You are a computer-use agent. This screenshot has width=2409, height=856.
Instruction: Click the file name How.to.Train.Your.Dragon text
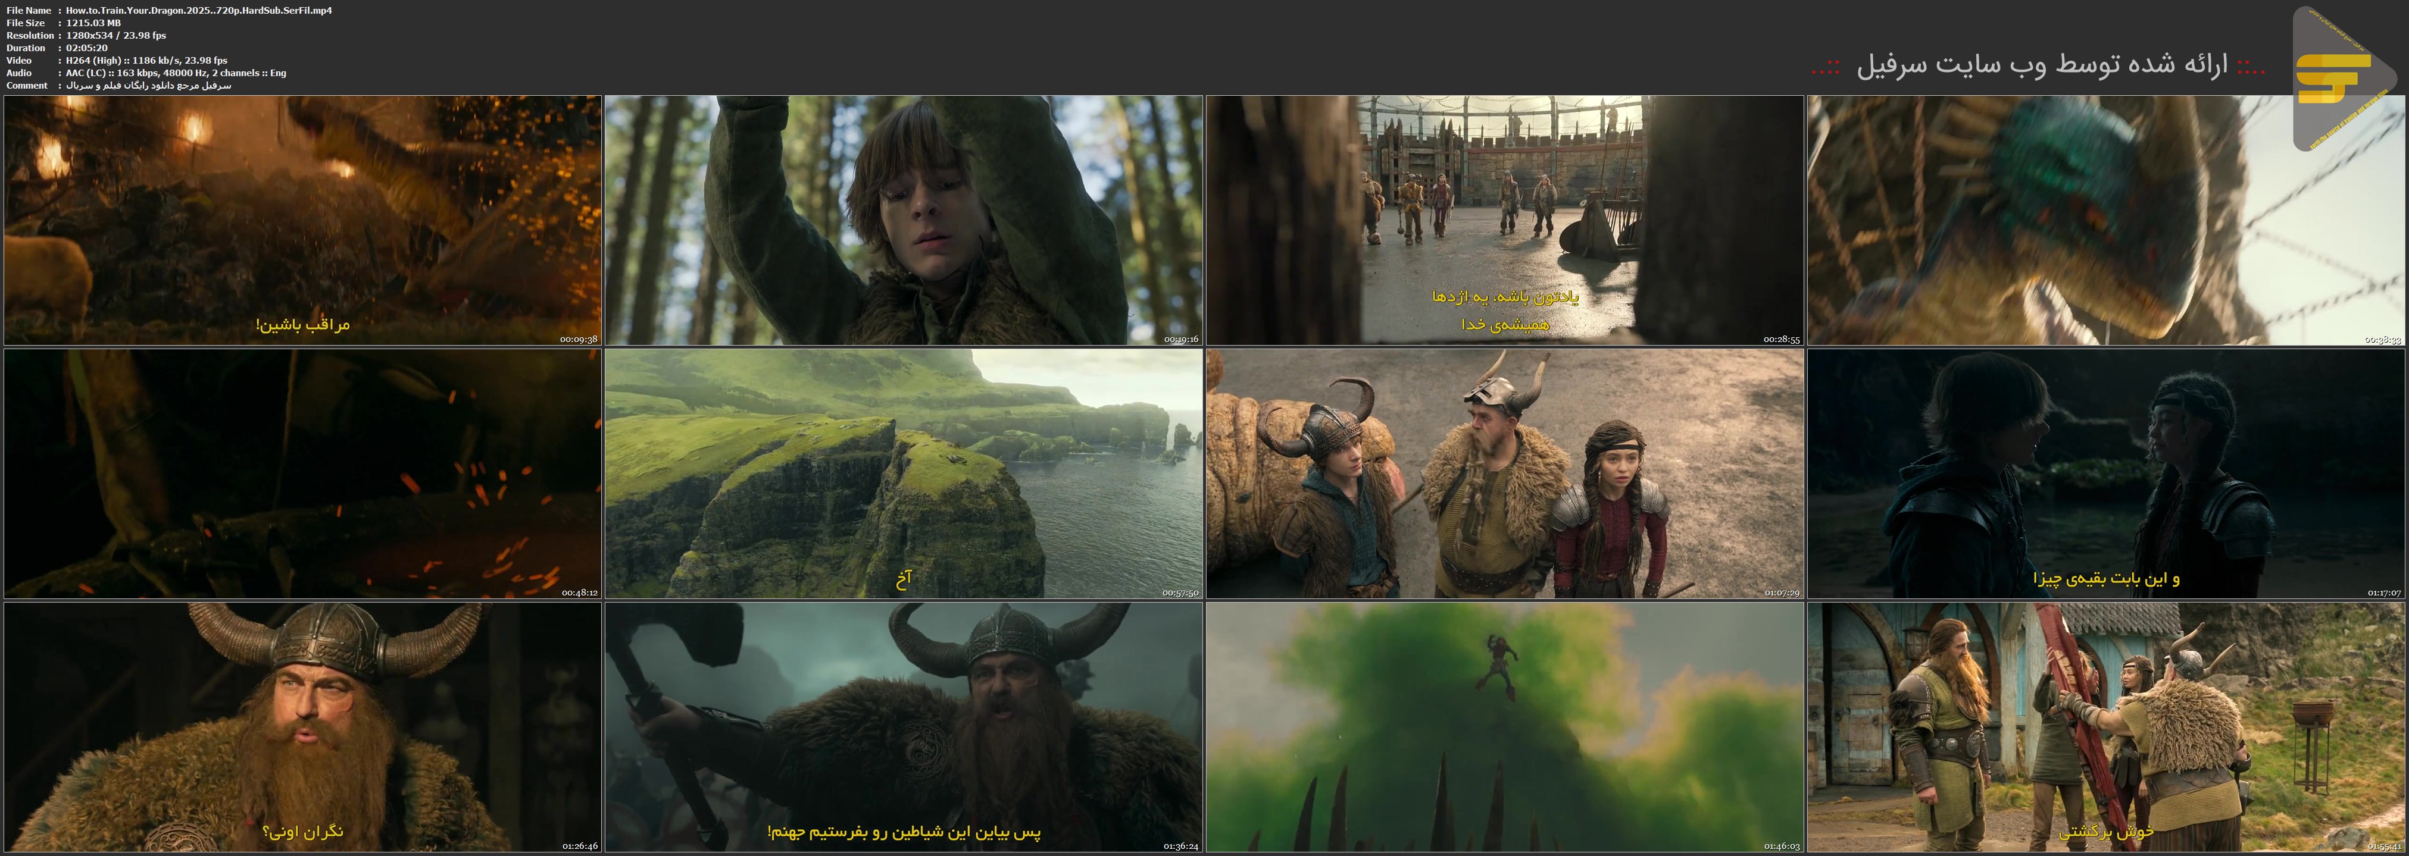pos(198,10)
